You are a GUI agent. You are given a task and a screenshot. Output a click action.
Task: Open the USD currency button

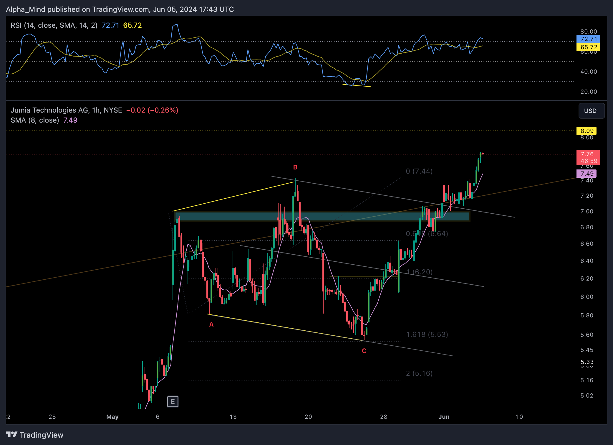tap(592, 111)
